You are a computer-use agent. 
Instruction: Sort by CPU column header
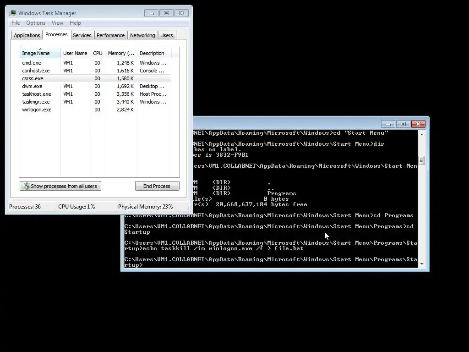pos(98,53)
